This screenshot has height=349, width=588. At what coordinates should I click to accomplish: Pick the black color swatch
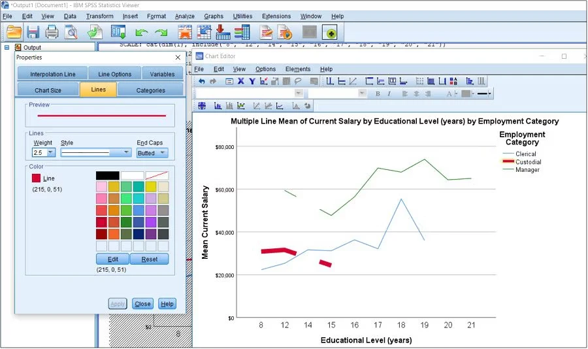click(x=107, y=176)
